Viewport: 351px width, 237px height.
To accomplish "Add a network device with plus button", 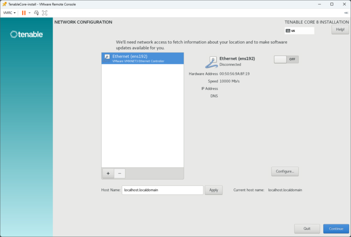I will (108, 173).
